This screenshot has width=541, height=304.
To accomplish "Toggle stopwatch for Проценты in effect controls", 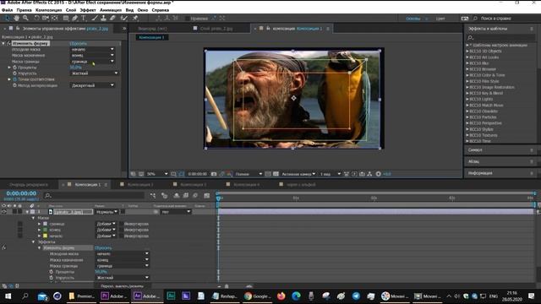I will click(x=14, y=68).
